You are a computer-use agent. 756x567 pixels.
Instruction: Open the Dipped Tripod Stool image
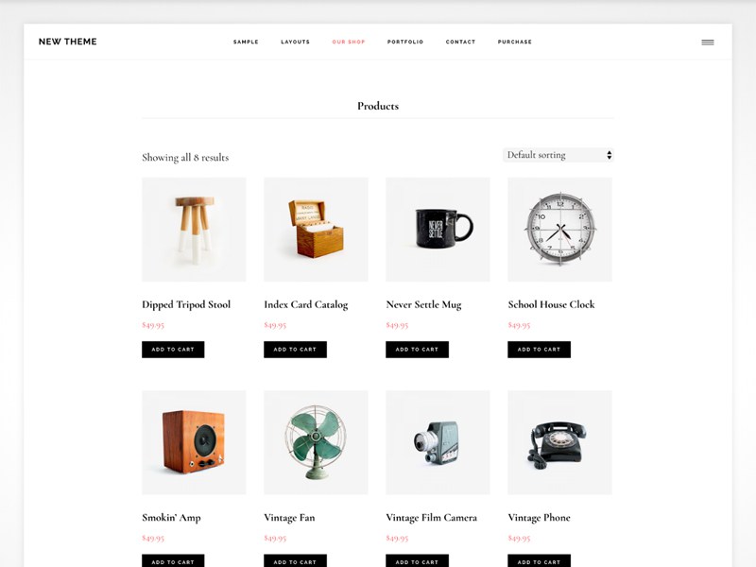(x=194, y=230)
